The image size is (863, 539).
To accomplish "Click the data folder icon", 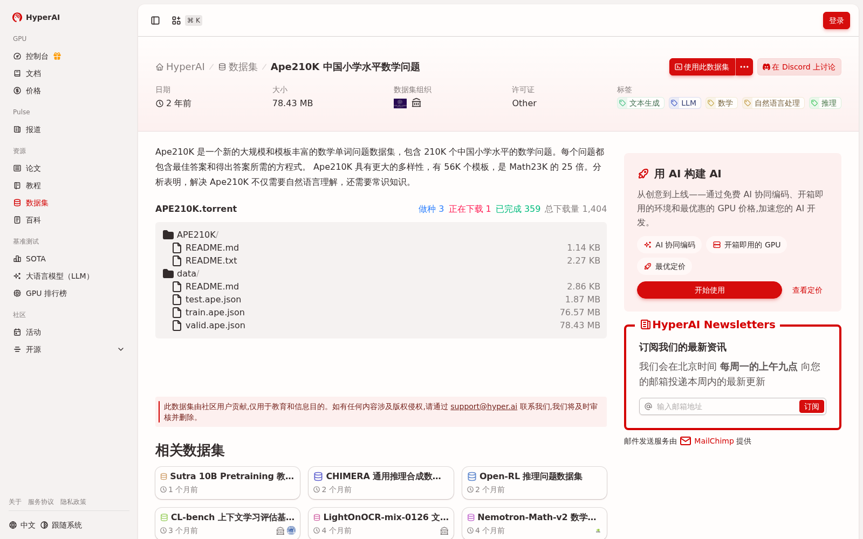I will [168, 274].
